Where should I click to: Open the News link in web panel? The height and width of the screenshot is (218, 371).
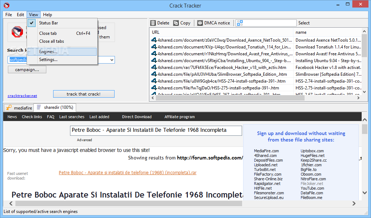click(12, 117)
